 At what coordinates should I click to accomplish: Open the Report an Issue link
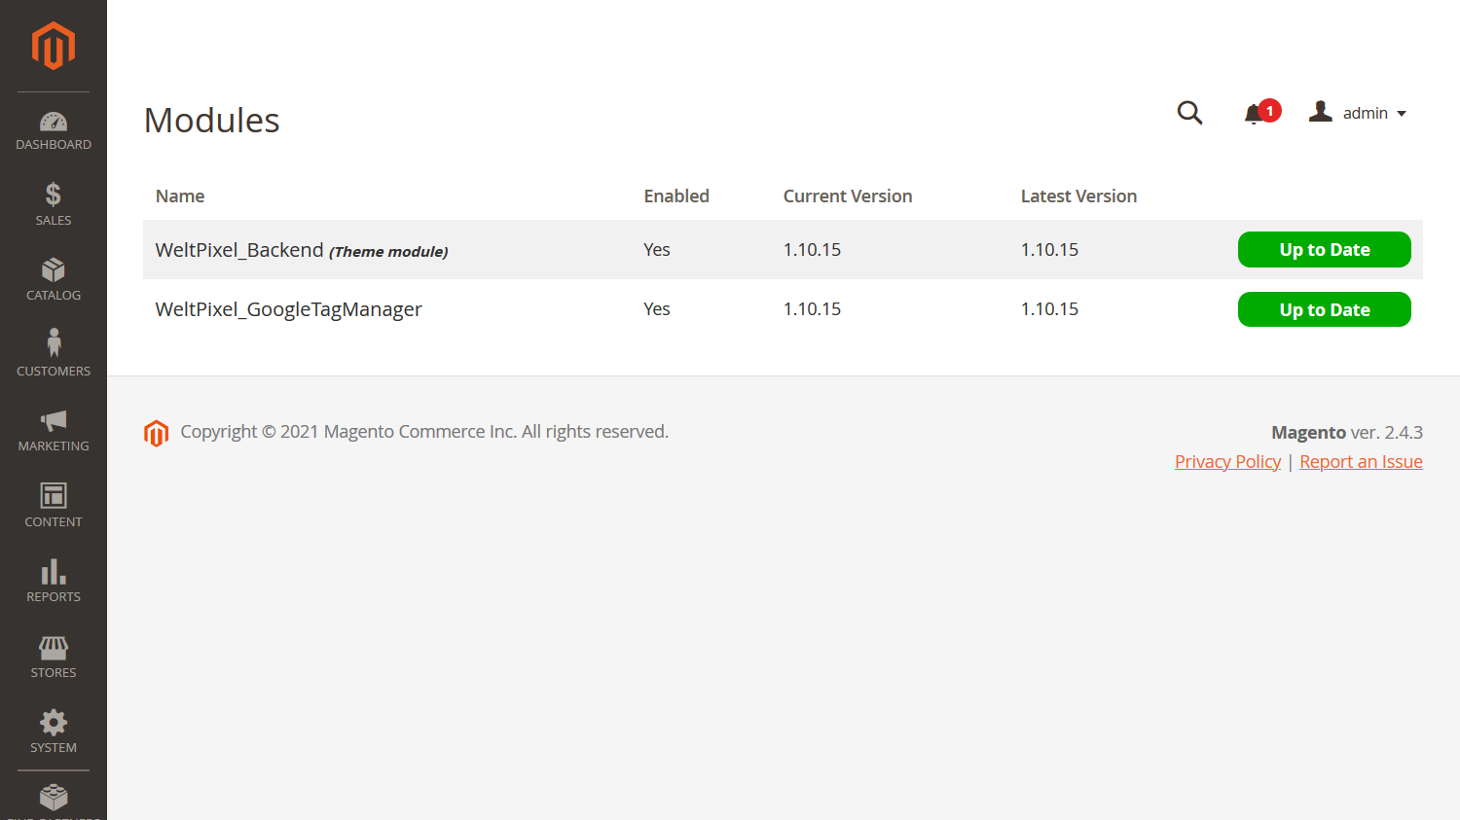(x=1361, y=462)
